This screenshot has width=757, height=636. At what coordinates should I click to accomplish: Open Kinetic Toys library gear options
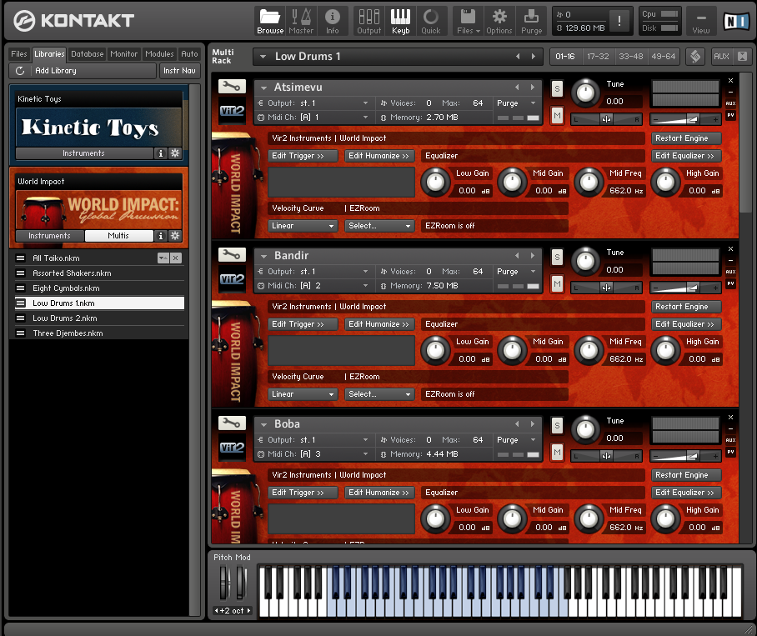[175, 153]
